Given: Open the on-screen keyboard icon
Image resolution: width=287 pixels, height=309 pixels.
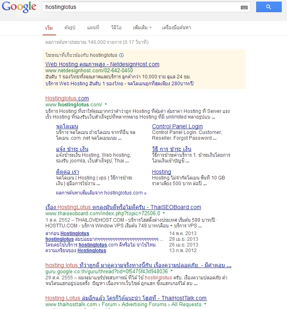Looking at the screenshot, I should pos(244,7).
